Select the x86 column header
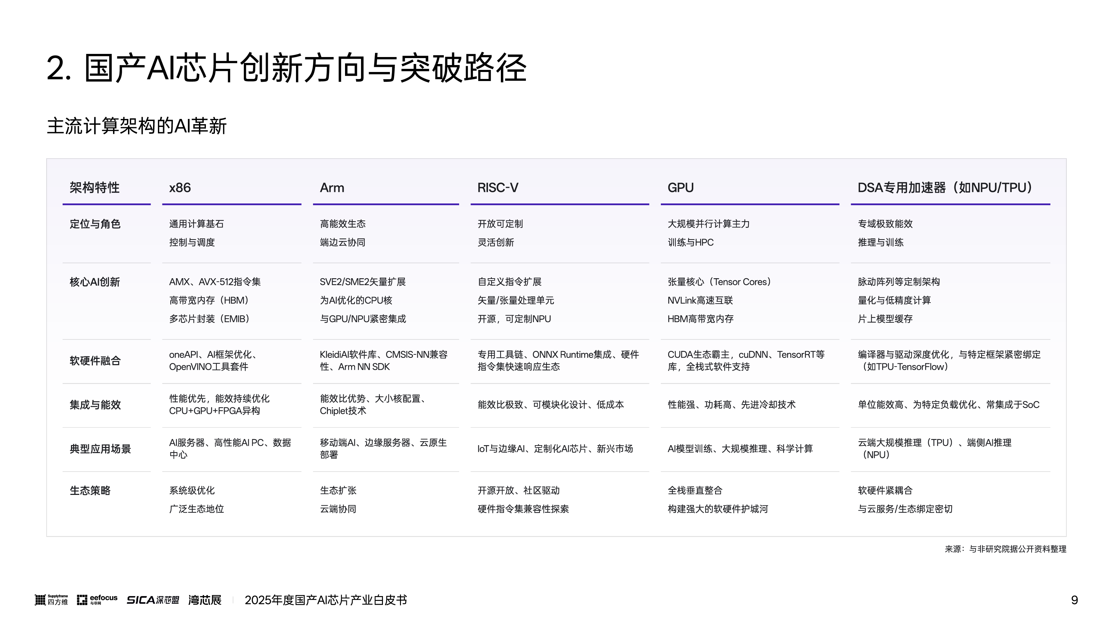Image resolution: width=1113 pixels, height=626 pixels. 180,187
